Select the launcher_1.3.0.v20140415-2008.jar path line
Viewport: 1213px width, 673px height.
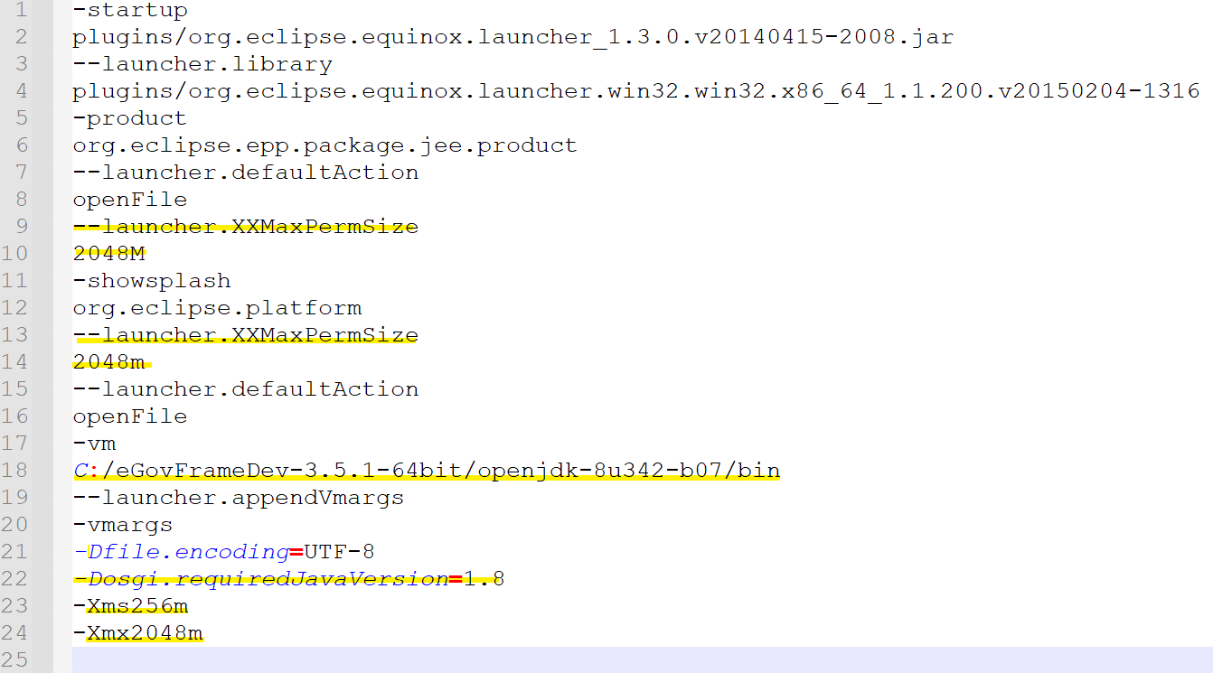point(513,37)
